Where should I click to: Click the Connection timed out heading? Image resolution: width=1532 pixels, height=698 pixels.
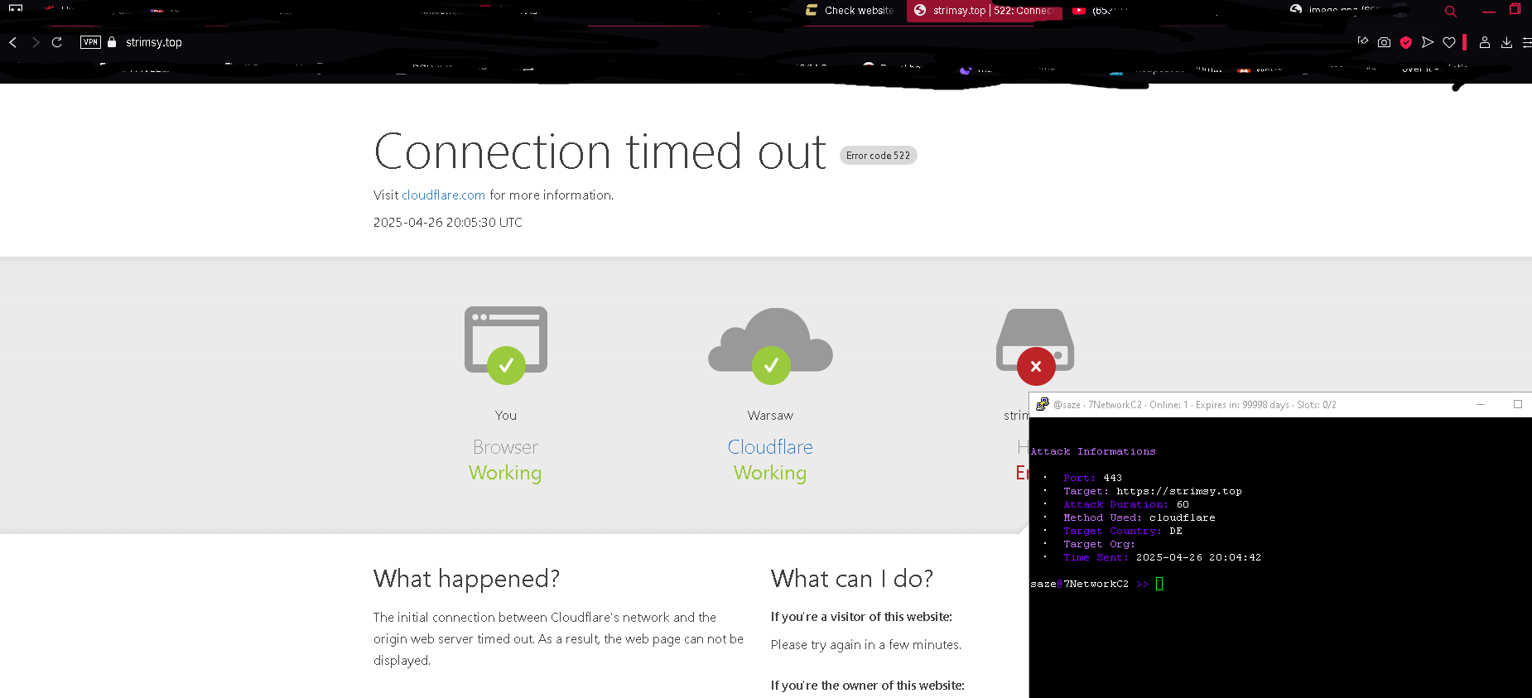click(x=600, y=152)
